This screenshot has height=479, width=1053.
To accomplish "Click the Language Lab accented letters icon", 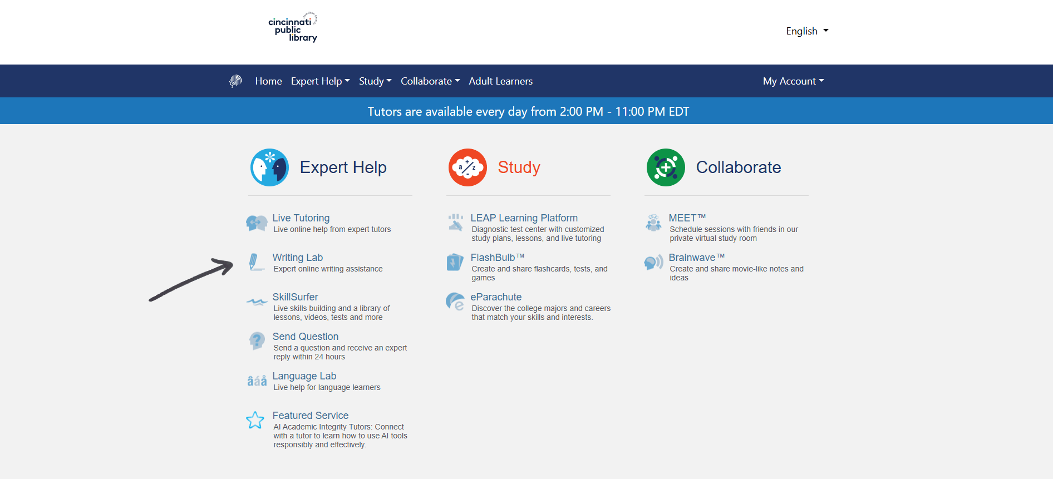I will click(257, 381).
